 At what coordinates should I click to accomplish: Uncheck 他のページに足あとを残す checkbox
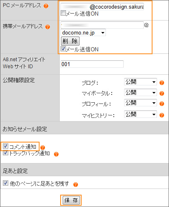(x=5, y=183)
